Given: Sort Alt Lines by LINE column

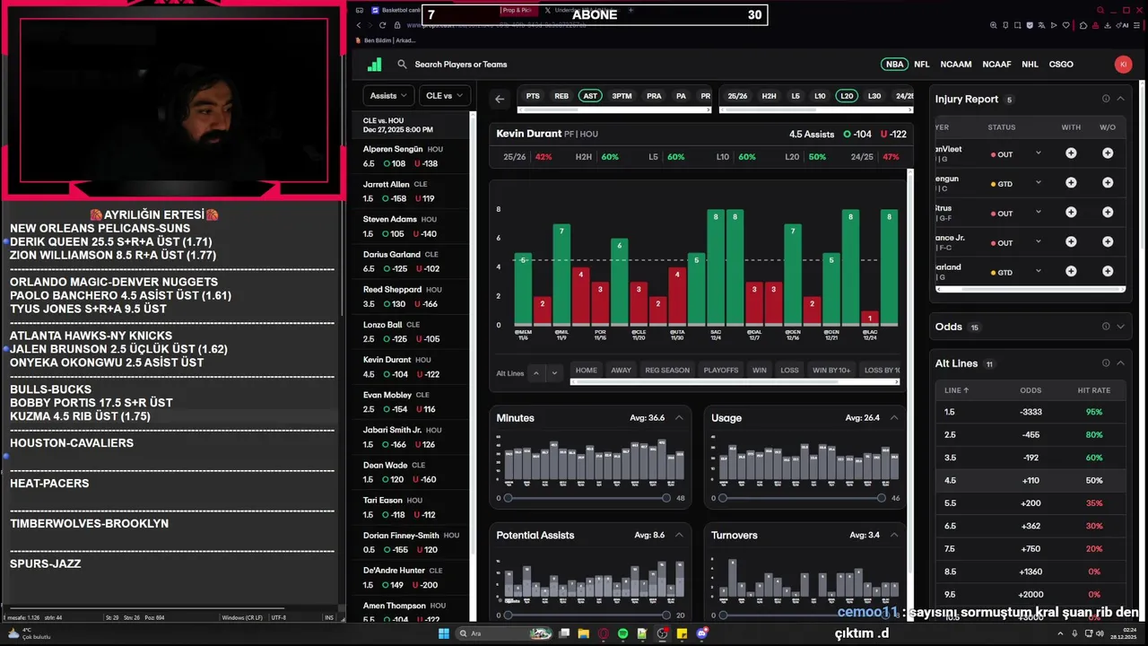Looking at the screenshot, I should click(957, 390).
